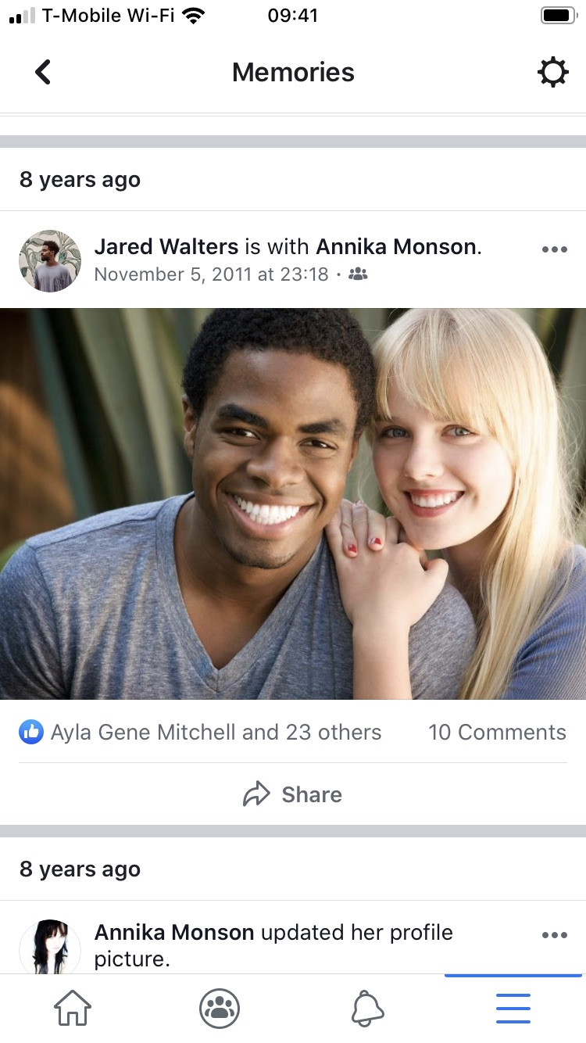Open the photo of the smiling couple
The height and width of the screenshot is (1043, 586).
(293, 504)
